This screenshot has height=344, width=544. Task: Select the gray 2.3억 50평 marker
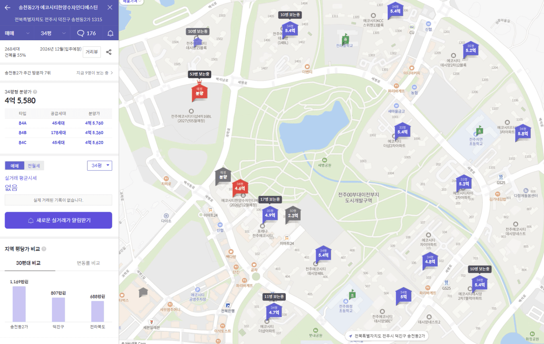(293, 215)
